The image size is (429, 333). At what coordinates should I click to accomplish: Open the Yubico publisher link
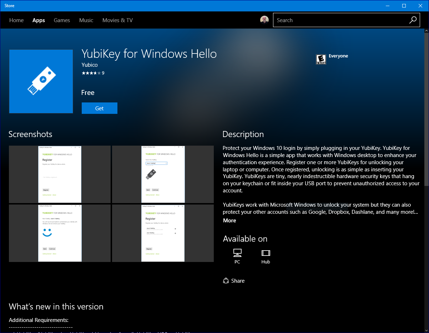click(90, 65)
